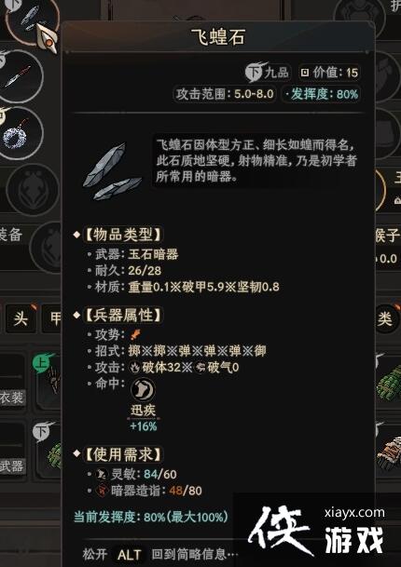
Task: Open the 武器 category button
Action: point(12,466)
